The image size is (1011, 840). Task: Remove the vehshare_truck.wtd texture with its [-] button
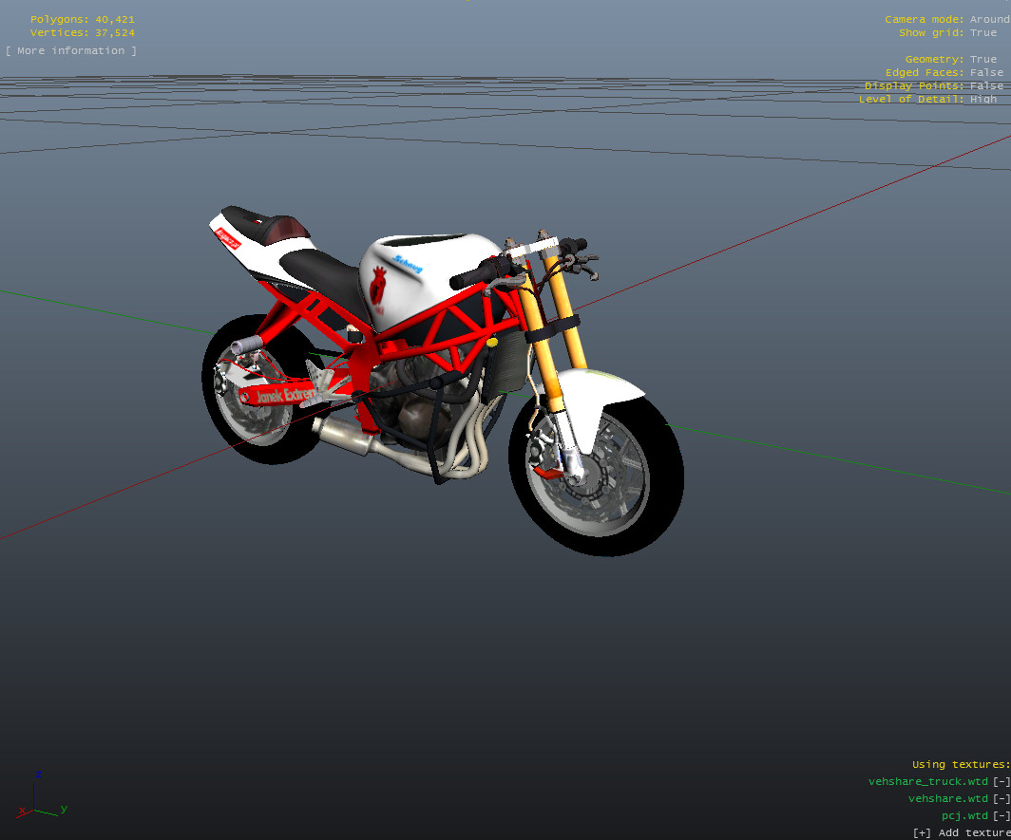point(1001,781)
